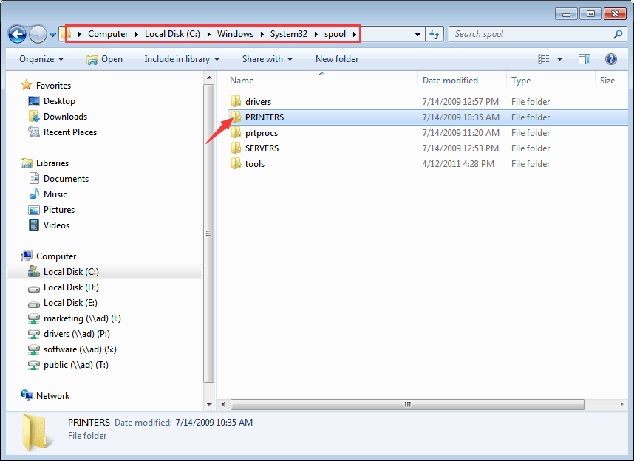Click the New folder button

(x=337, y=59)
